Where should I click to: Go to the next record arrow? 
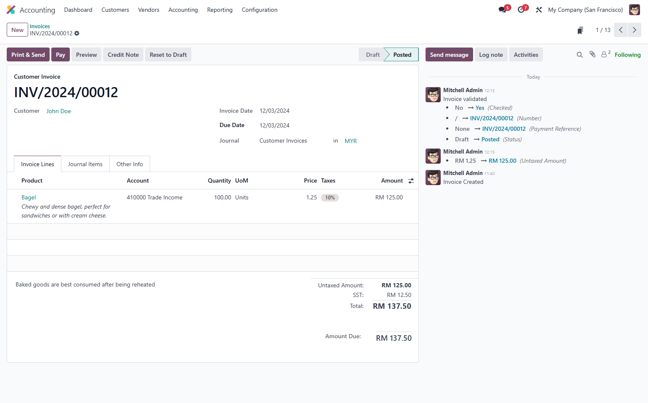[635, 30]
